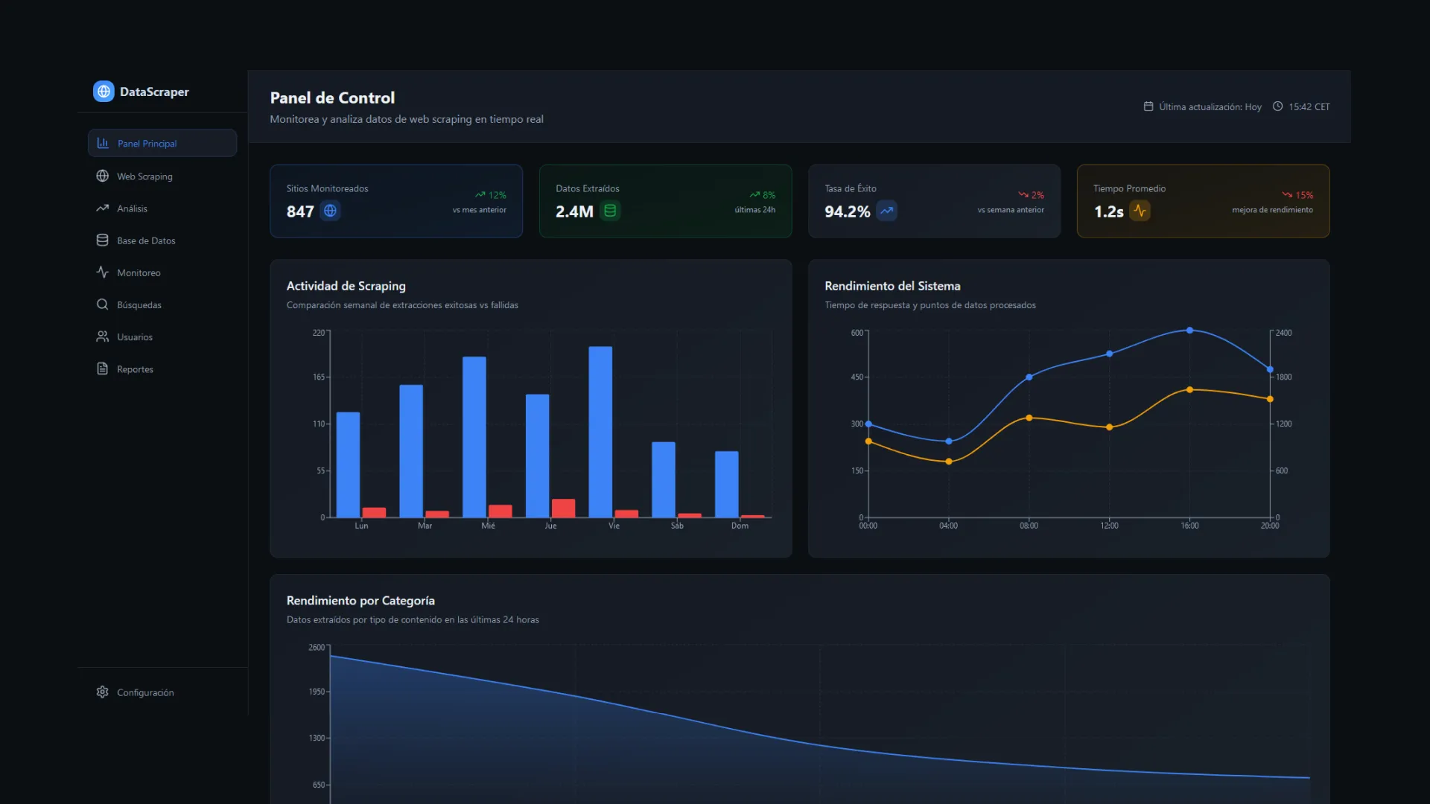The image size is (1430, 804).
Task: Open Configuración via the gear icon
Action: tap(103, 692)
